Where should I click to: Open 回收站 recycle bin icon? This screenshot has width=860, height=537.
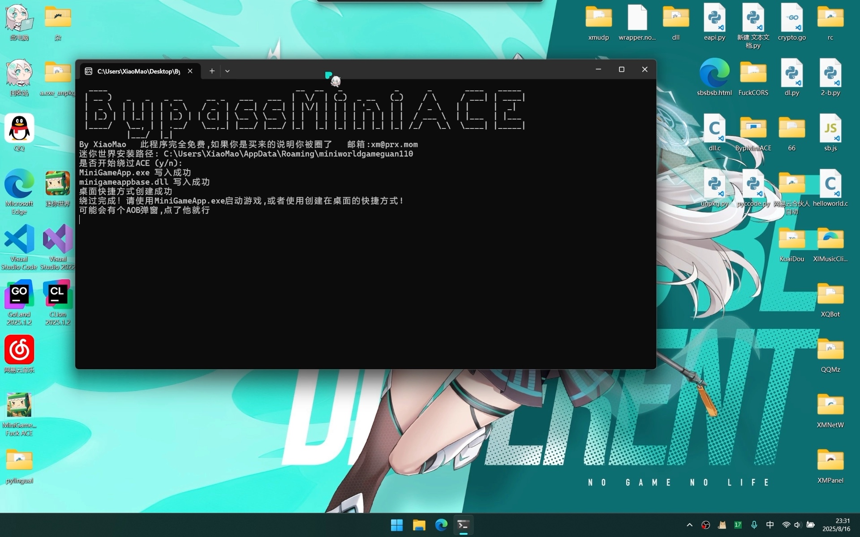tap(19, 77)
